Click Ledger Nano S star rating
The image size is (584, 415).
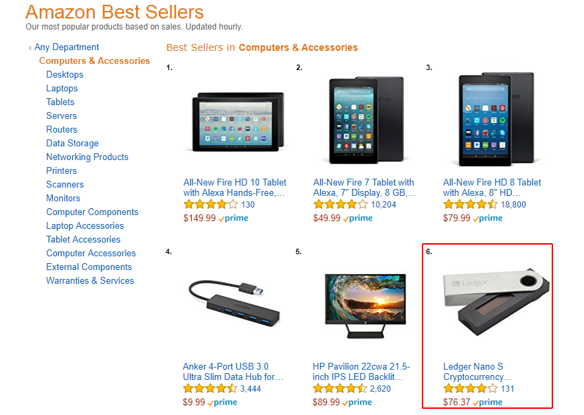tap(470, 389)
